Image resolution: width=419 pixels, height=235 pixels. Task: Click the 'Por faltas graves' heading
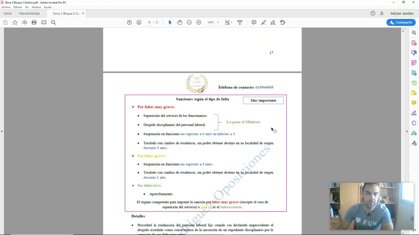point(152,156)
